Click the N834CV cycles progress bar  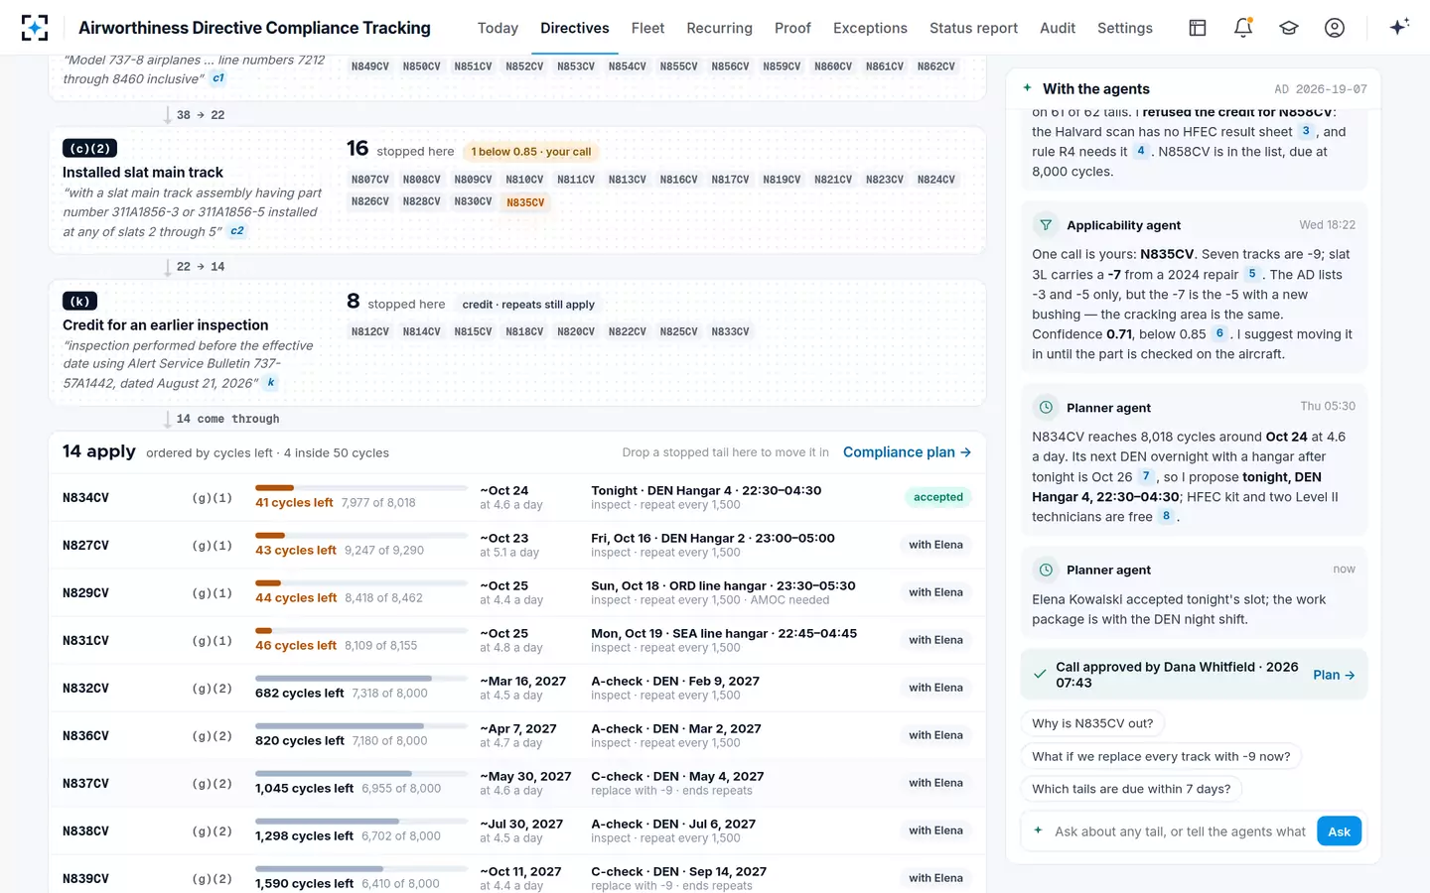click(x=360, y=487)
